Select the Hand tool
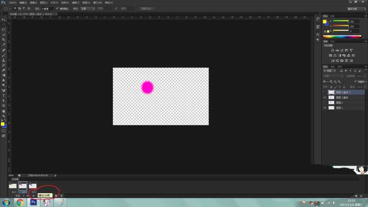 [x=4, y=111]
